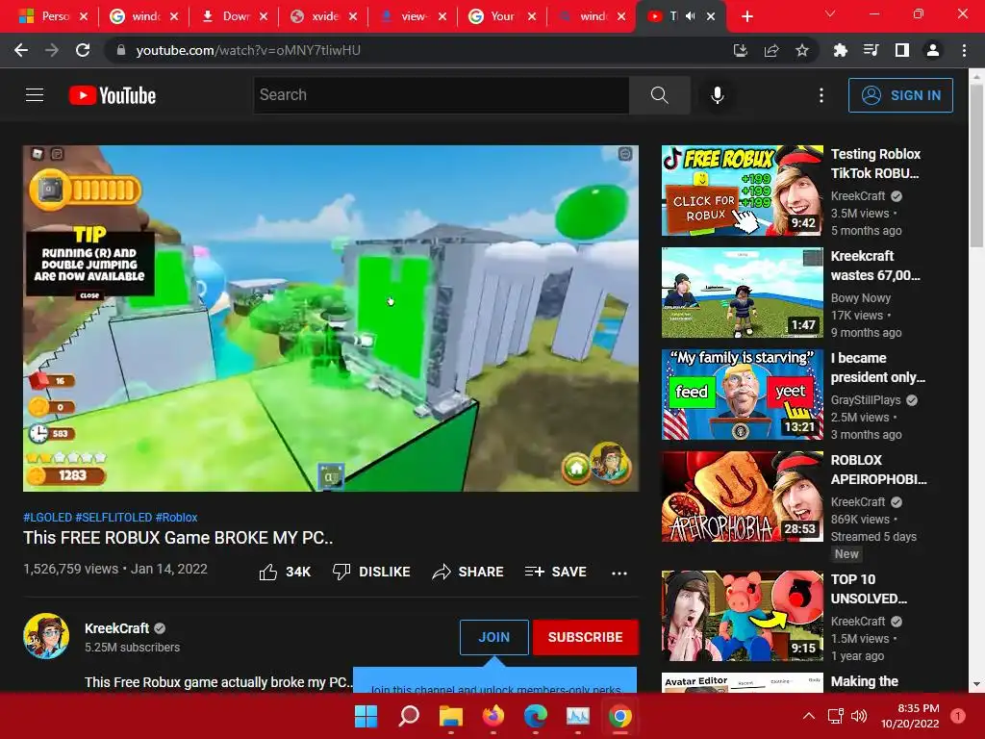The width and height of the screenshot is (985, 739).
Task: Open KreekCraft channel avatar
Action: [x=46, y=636]
